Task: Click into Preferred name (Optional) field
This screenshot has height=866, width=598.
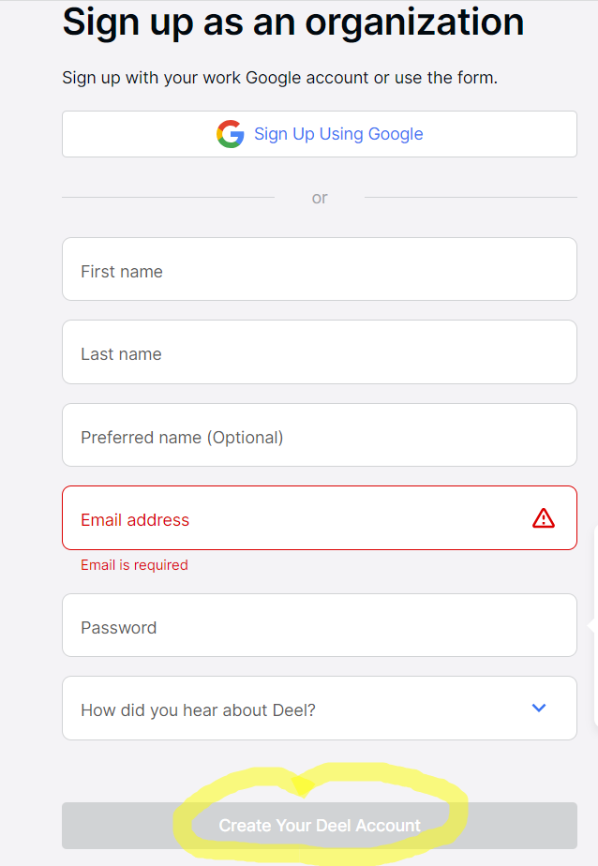Action: tap(319, 435)
